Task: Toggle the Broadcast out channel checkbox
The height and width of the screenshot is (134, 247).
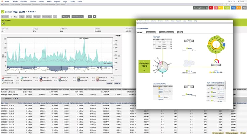Action: 41,80
